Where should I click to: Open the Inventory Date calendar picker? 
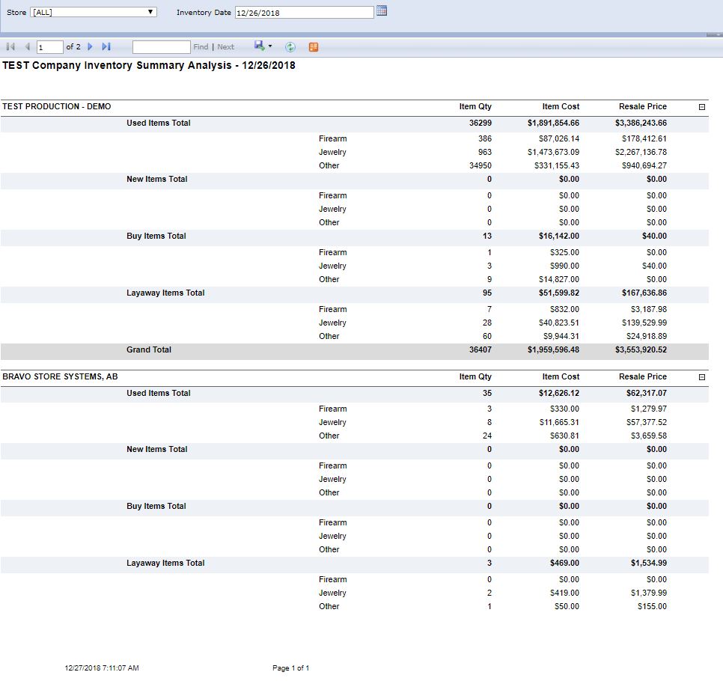point(382,10)
